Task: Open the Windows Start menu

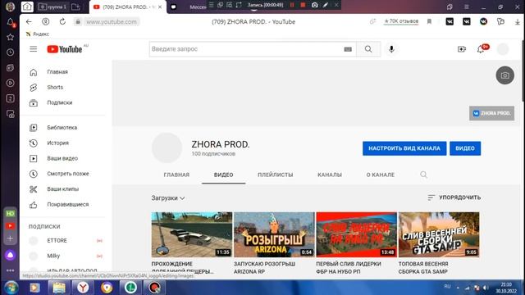Action: point(11,288)
